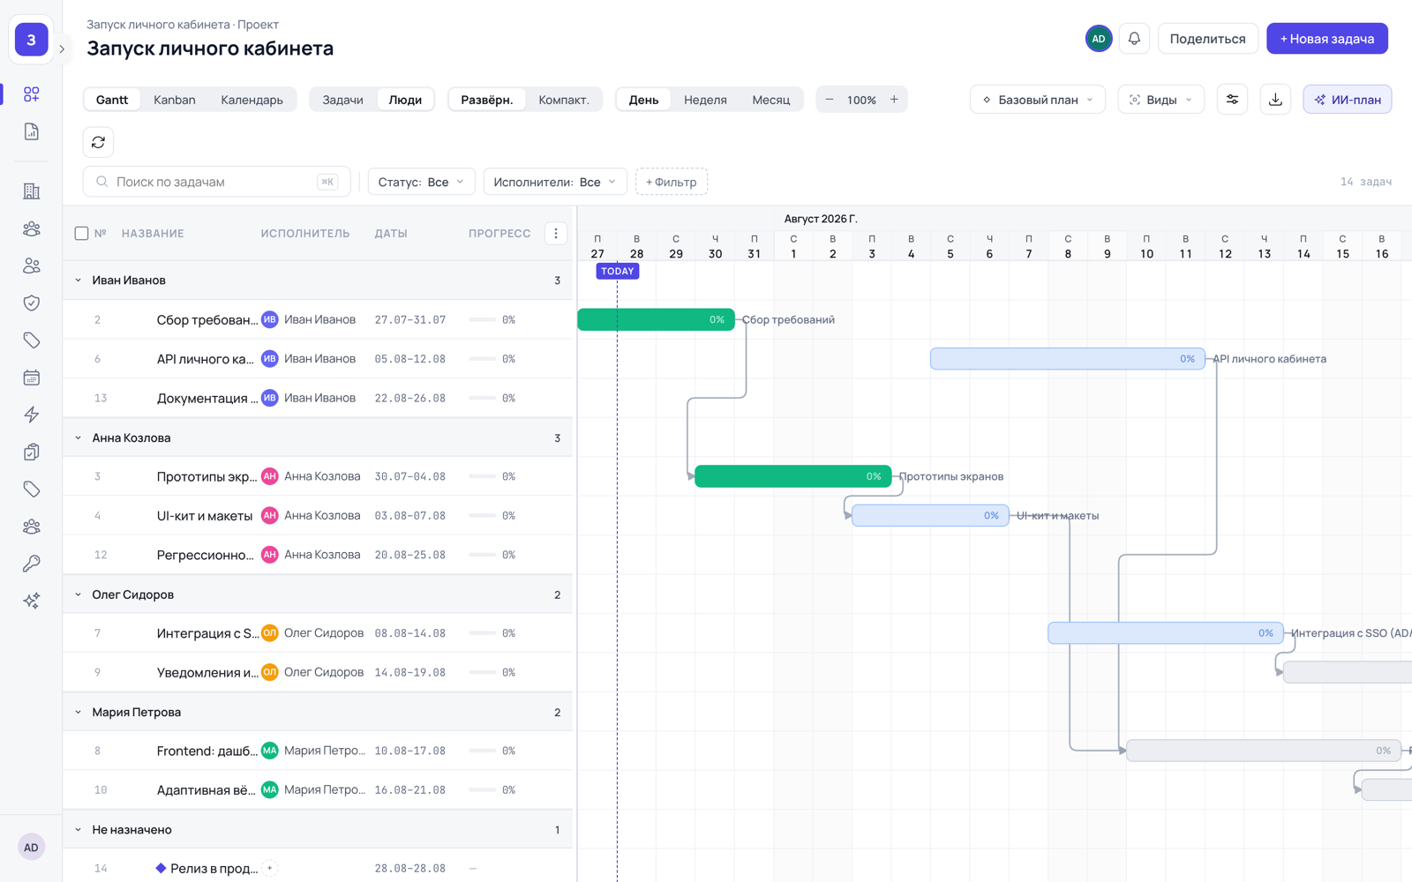Click the notifications bell icon
This screenshot has height=882, width=1412.
tap(1134, 39)
